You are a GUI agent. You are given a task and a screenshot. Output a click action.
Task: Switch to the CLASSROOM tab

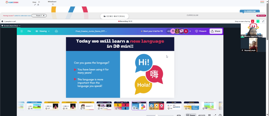click(x=250, y=11)
